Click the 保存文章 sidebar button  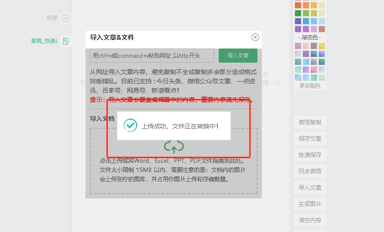tap(309, 138)
